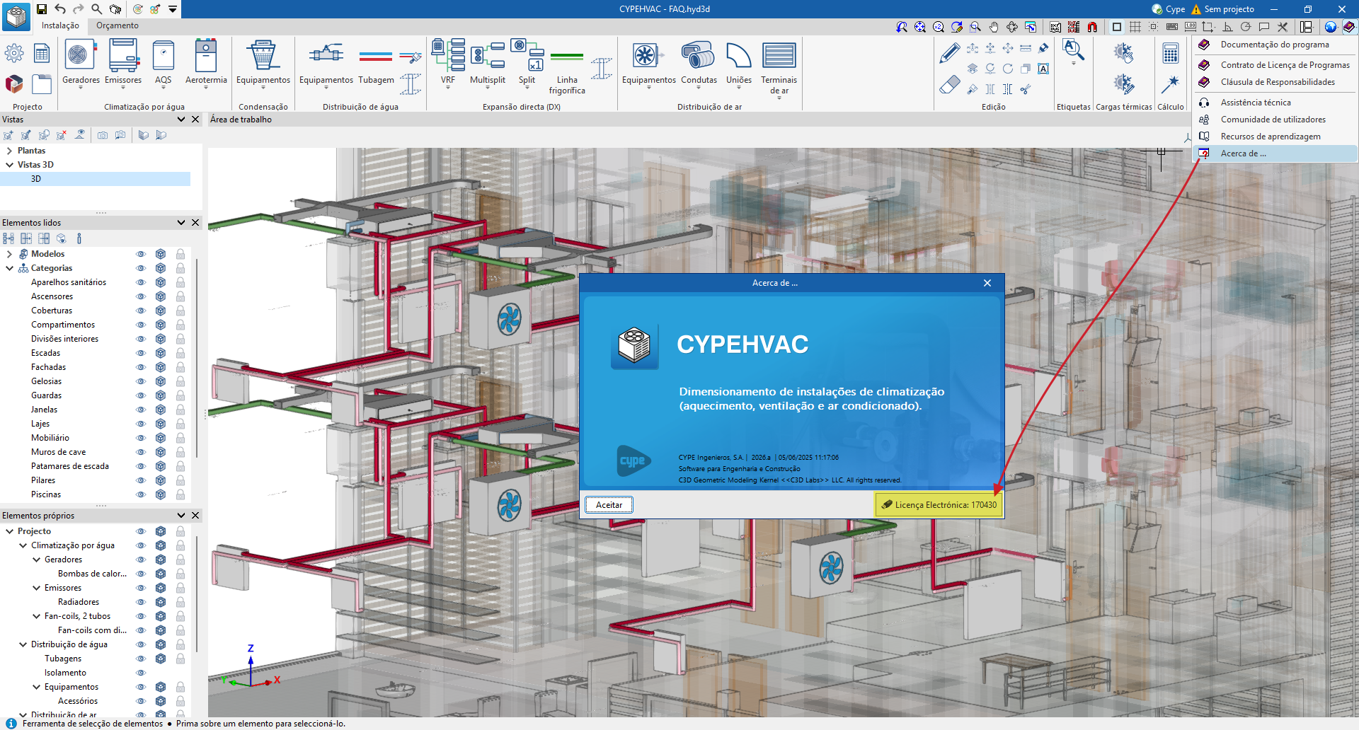
Task: Click the Cálculo calculator icon
Action: 1170,54
